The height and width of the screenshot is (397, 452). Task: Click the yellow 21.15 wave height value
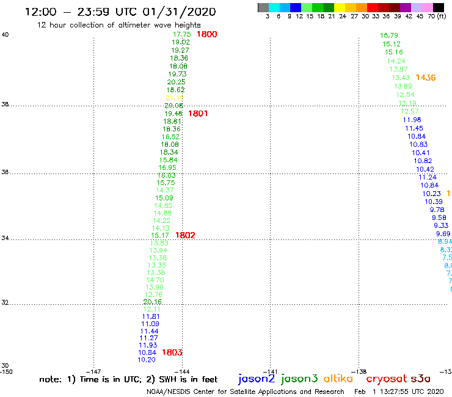tap(175, 98)
